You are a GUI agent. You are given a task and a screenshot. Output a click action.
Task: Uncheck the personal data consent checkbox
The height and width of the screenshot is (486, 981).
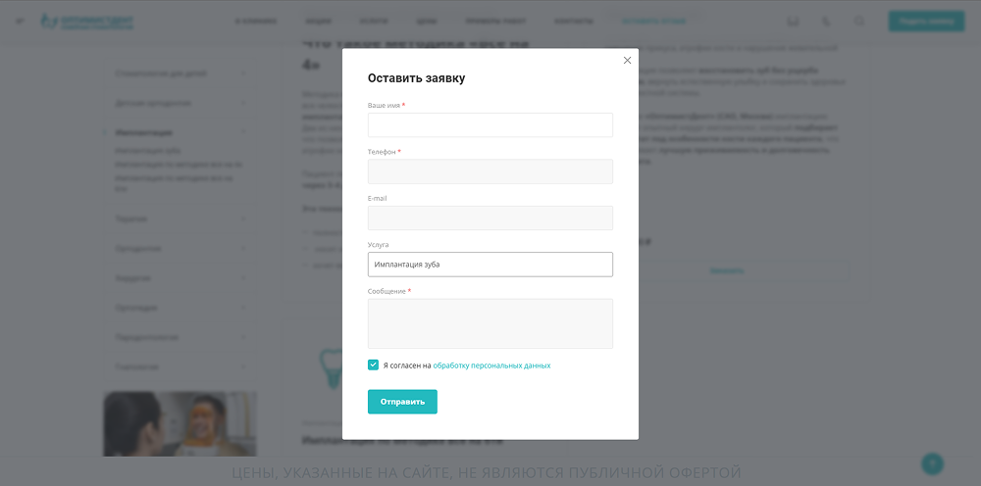click(x=374, y=364)
